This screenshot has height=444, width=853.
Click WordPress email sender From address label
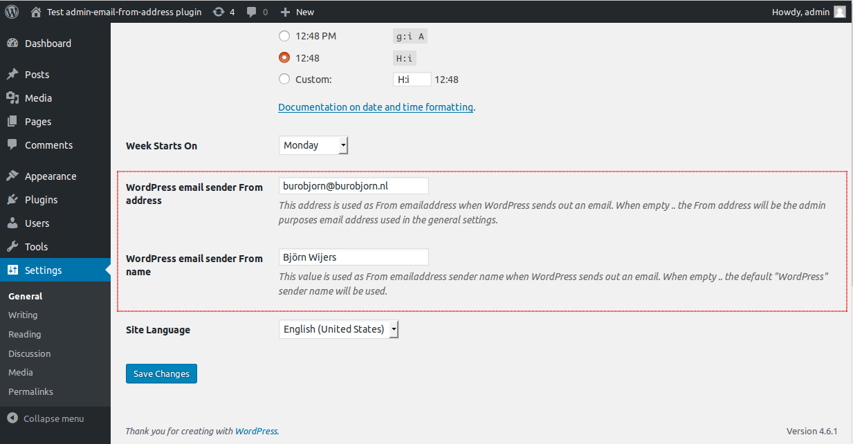[194, 194]
